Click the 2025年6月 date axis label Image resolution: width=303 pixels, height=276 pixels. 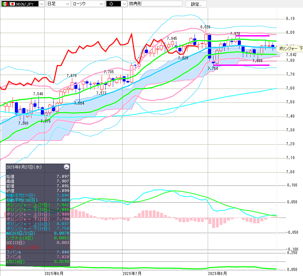[x=54, y=273]
